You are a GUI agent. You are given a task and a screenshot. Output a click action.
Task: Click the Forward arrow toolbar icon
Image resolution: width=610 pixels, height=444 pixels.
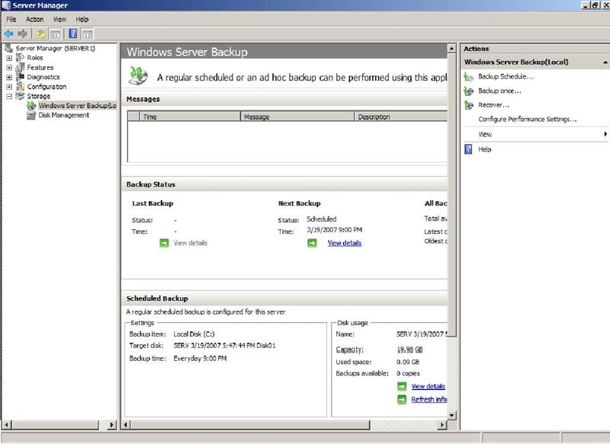click(x=22, y=34)
